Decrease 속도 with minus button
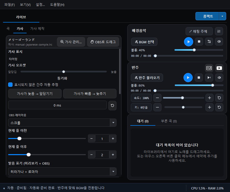230x192 pixels. point(157,98)
